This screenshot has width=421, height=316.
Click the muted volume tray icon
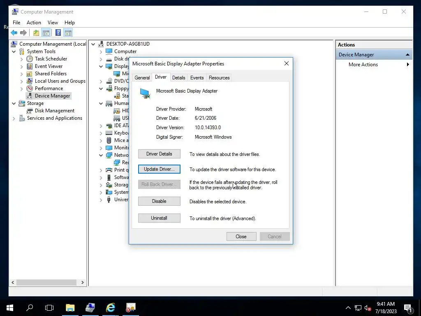[x=368, y=308]
